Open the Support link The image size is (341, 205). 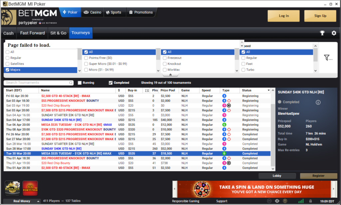(x=222, y=201)
